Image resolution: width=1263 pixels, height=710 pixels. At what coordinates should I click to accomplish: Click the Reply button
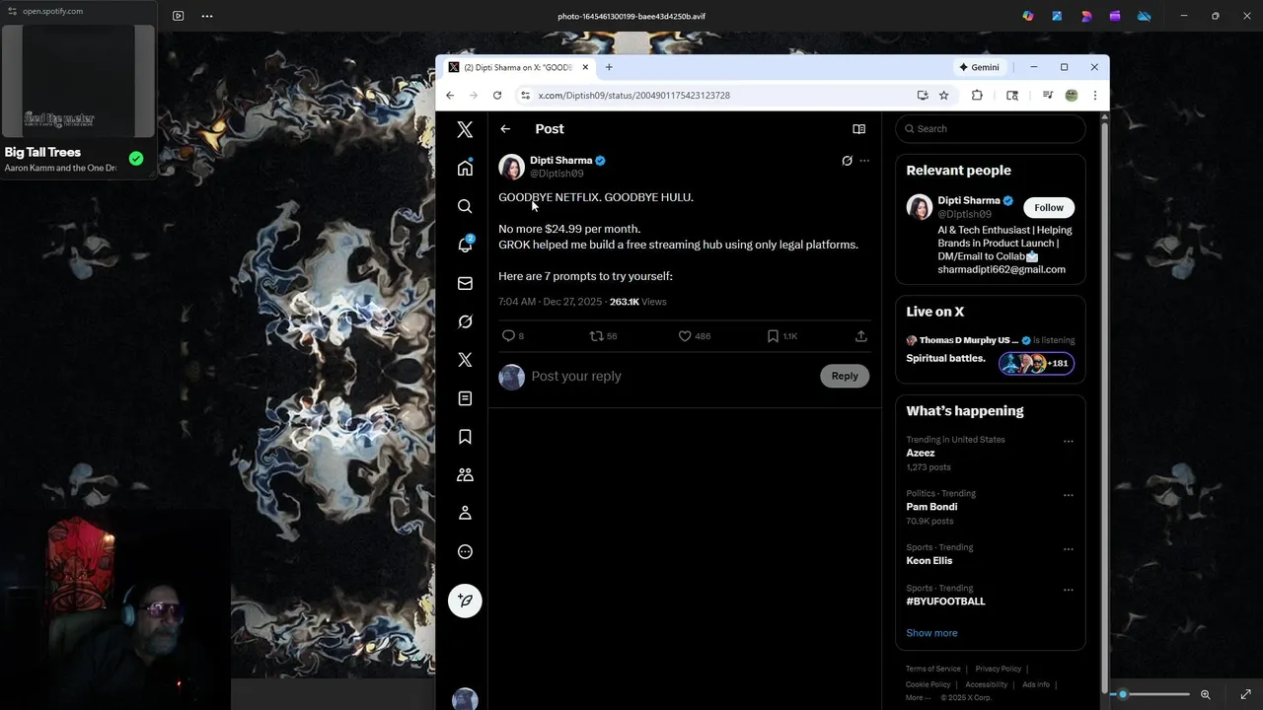[x=845, y=376]
